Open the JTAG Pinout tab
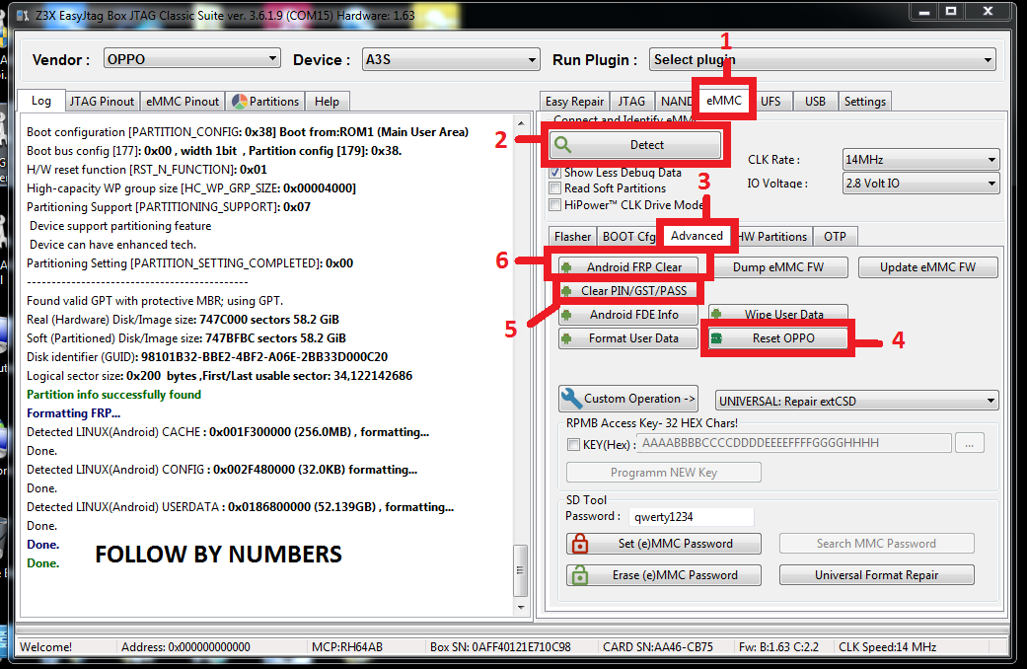Screen dimensions: 1027x669 (x=102, y=102)
